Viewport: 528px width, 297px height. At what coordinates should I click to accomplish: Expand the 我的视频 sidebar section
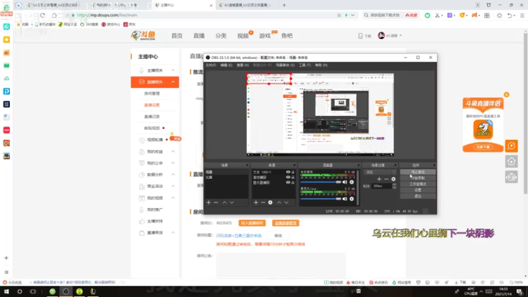click(x=173, y=197)
